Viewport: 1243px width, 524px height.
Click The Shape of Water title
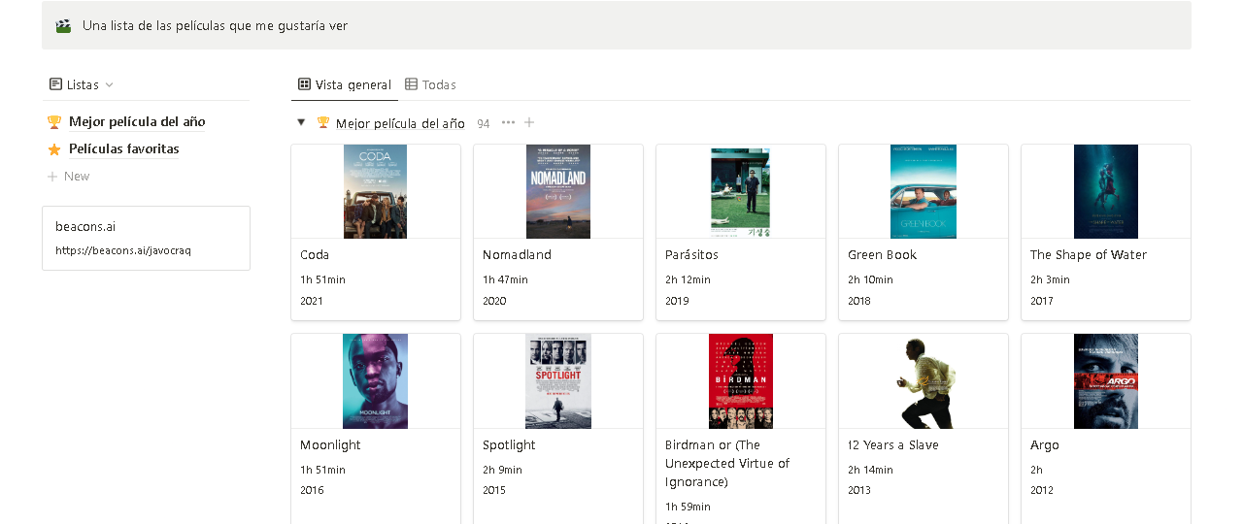tap(1089, 255)
